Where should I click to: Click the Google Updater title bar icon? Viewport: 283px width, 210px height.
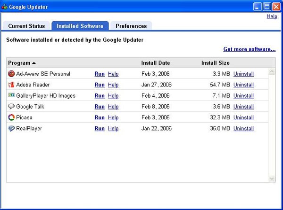[x=5, y=7]
